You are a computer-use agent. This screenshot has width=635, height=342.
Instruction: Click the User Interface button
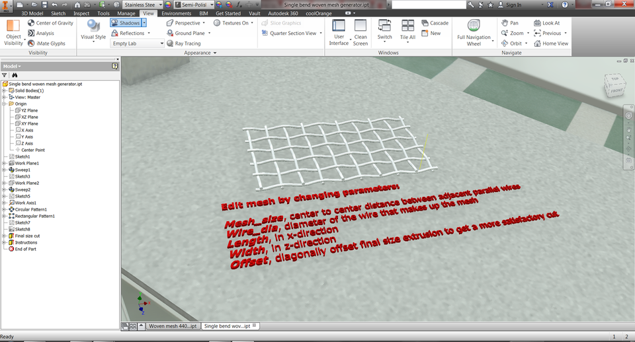tap(339, 33)
